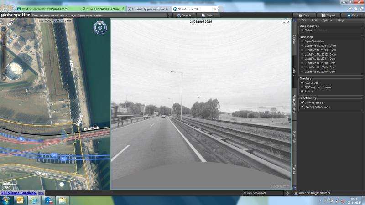The height and width of the screenshot is (205, 365).
Task: Switch to the Drawings side tab
Action: (x=294, y=137)
